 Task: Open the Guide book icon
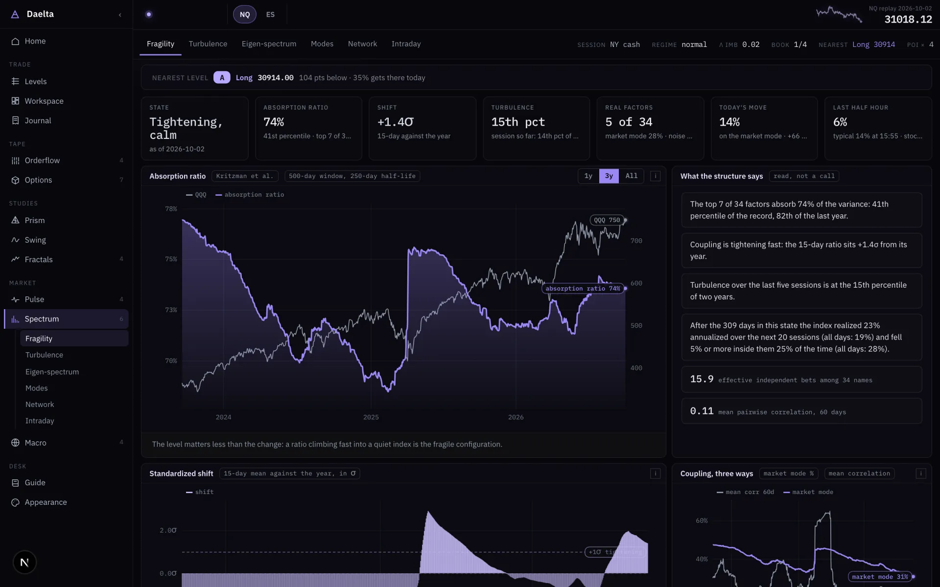pyautogui.click(x=15, y=483)
